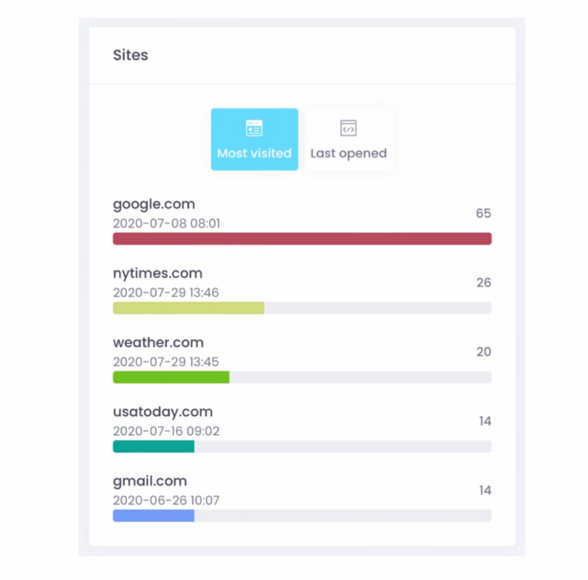The height and width of the screenshot is (580, 588).
Task: Click the nytimes.com visit count 26
Action: [x=483, y=283]
